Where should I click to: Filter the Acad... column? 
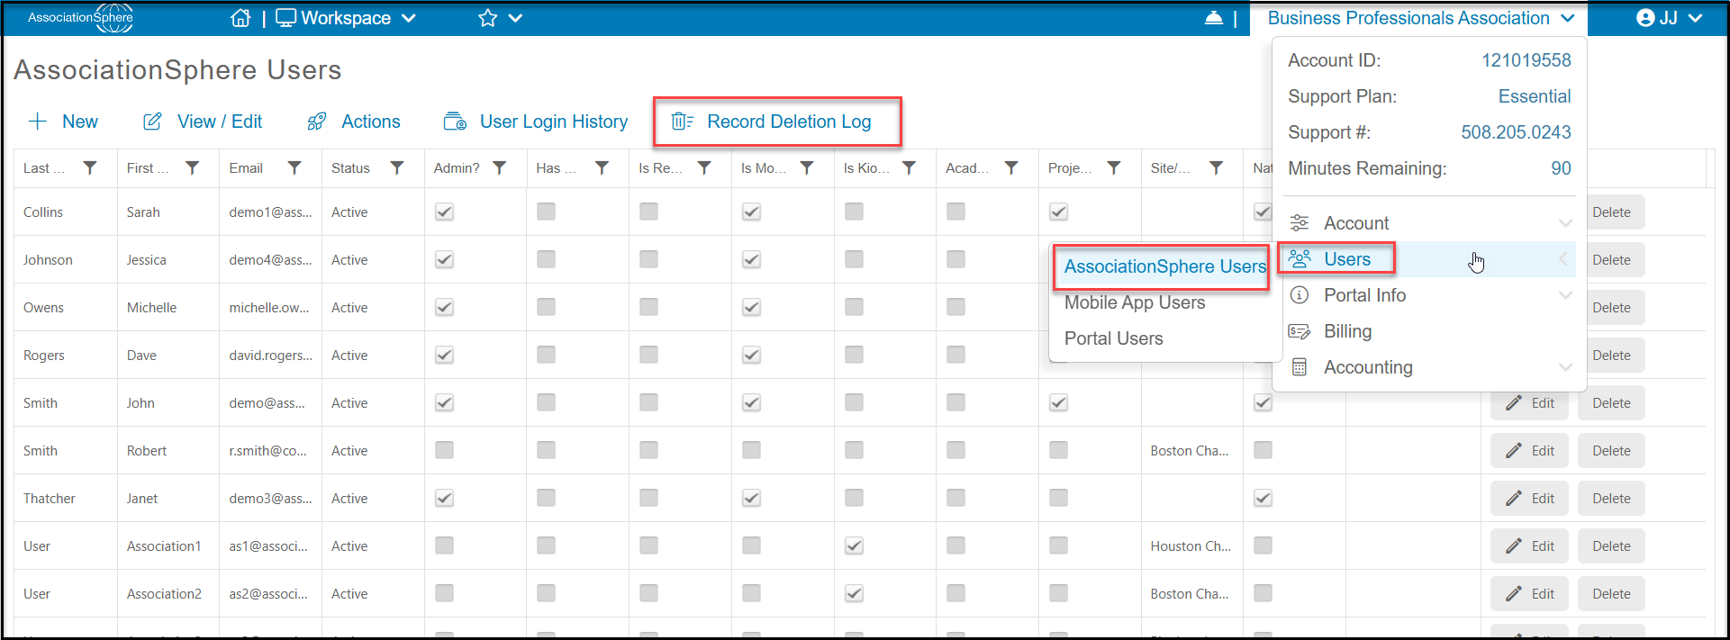[x=1012, y=167]
